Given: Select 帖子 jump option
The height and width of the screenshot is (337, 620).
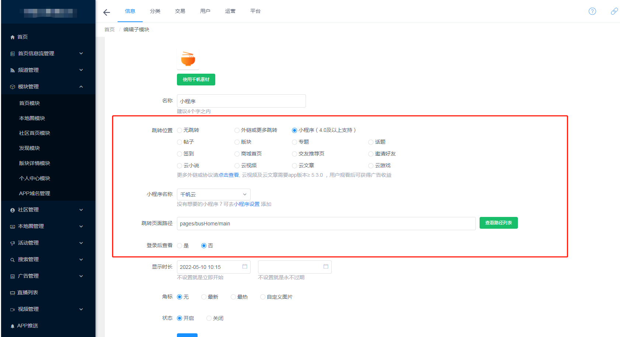Looking at the screenshot, I should 180,142.
